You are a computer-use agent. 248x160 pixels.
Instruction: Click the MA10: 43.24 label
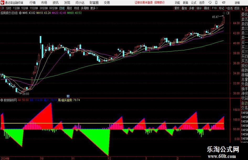(44, 13)
